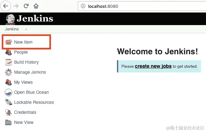The height and width of the screenshot is (132, 206).
Task: Open Build History
Action: 26,62
